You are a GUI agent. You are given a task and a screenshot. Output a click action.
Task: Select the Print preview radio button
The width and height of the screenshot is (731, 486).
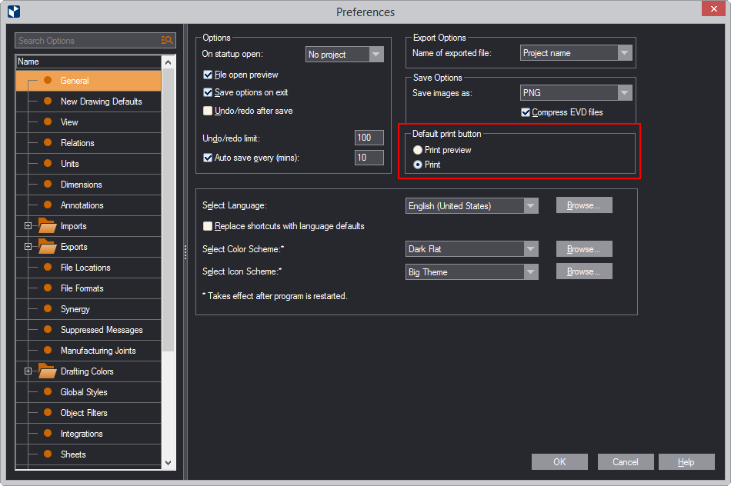click(x=418, y=150)
